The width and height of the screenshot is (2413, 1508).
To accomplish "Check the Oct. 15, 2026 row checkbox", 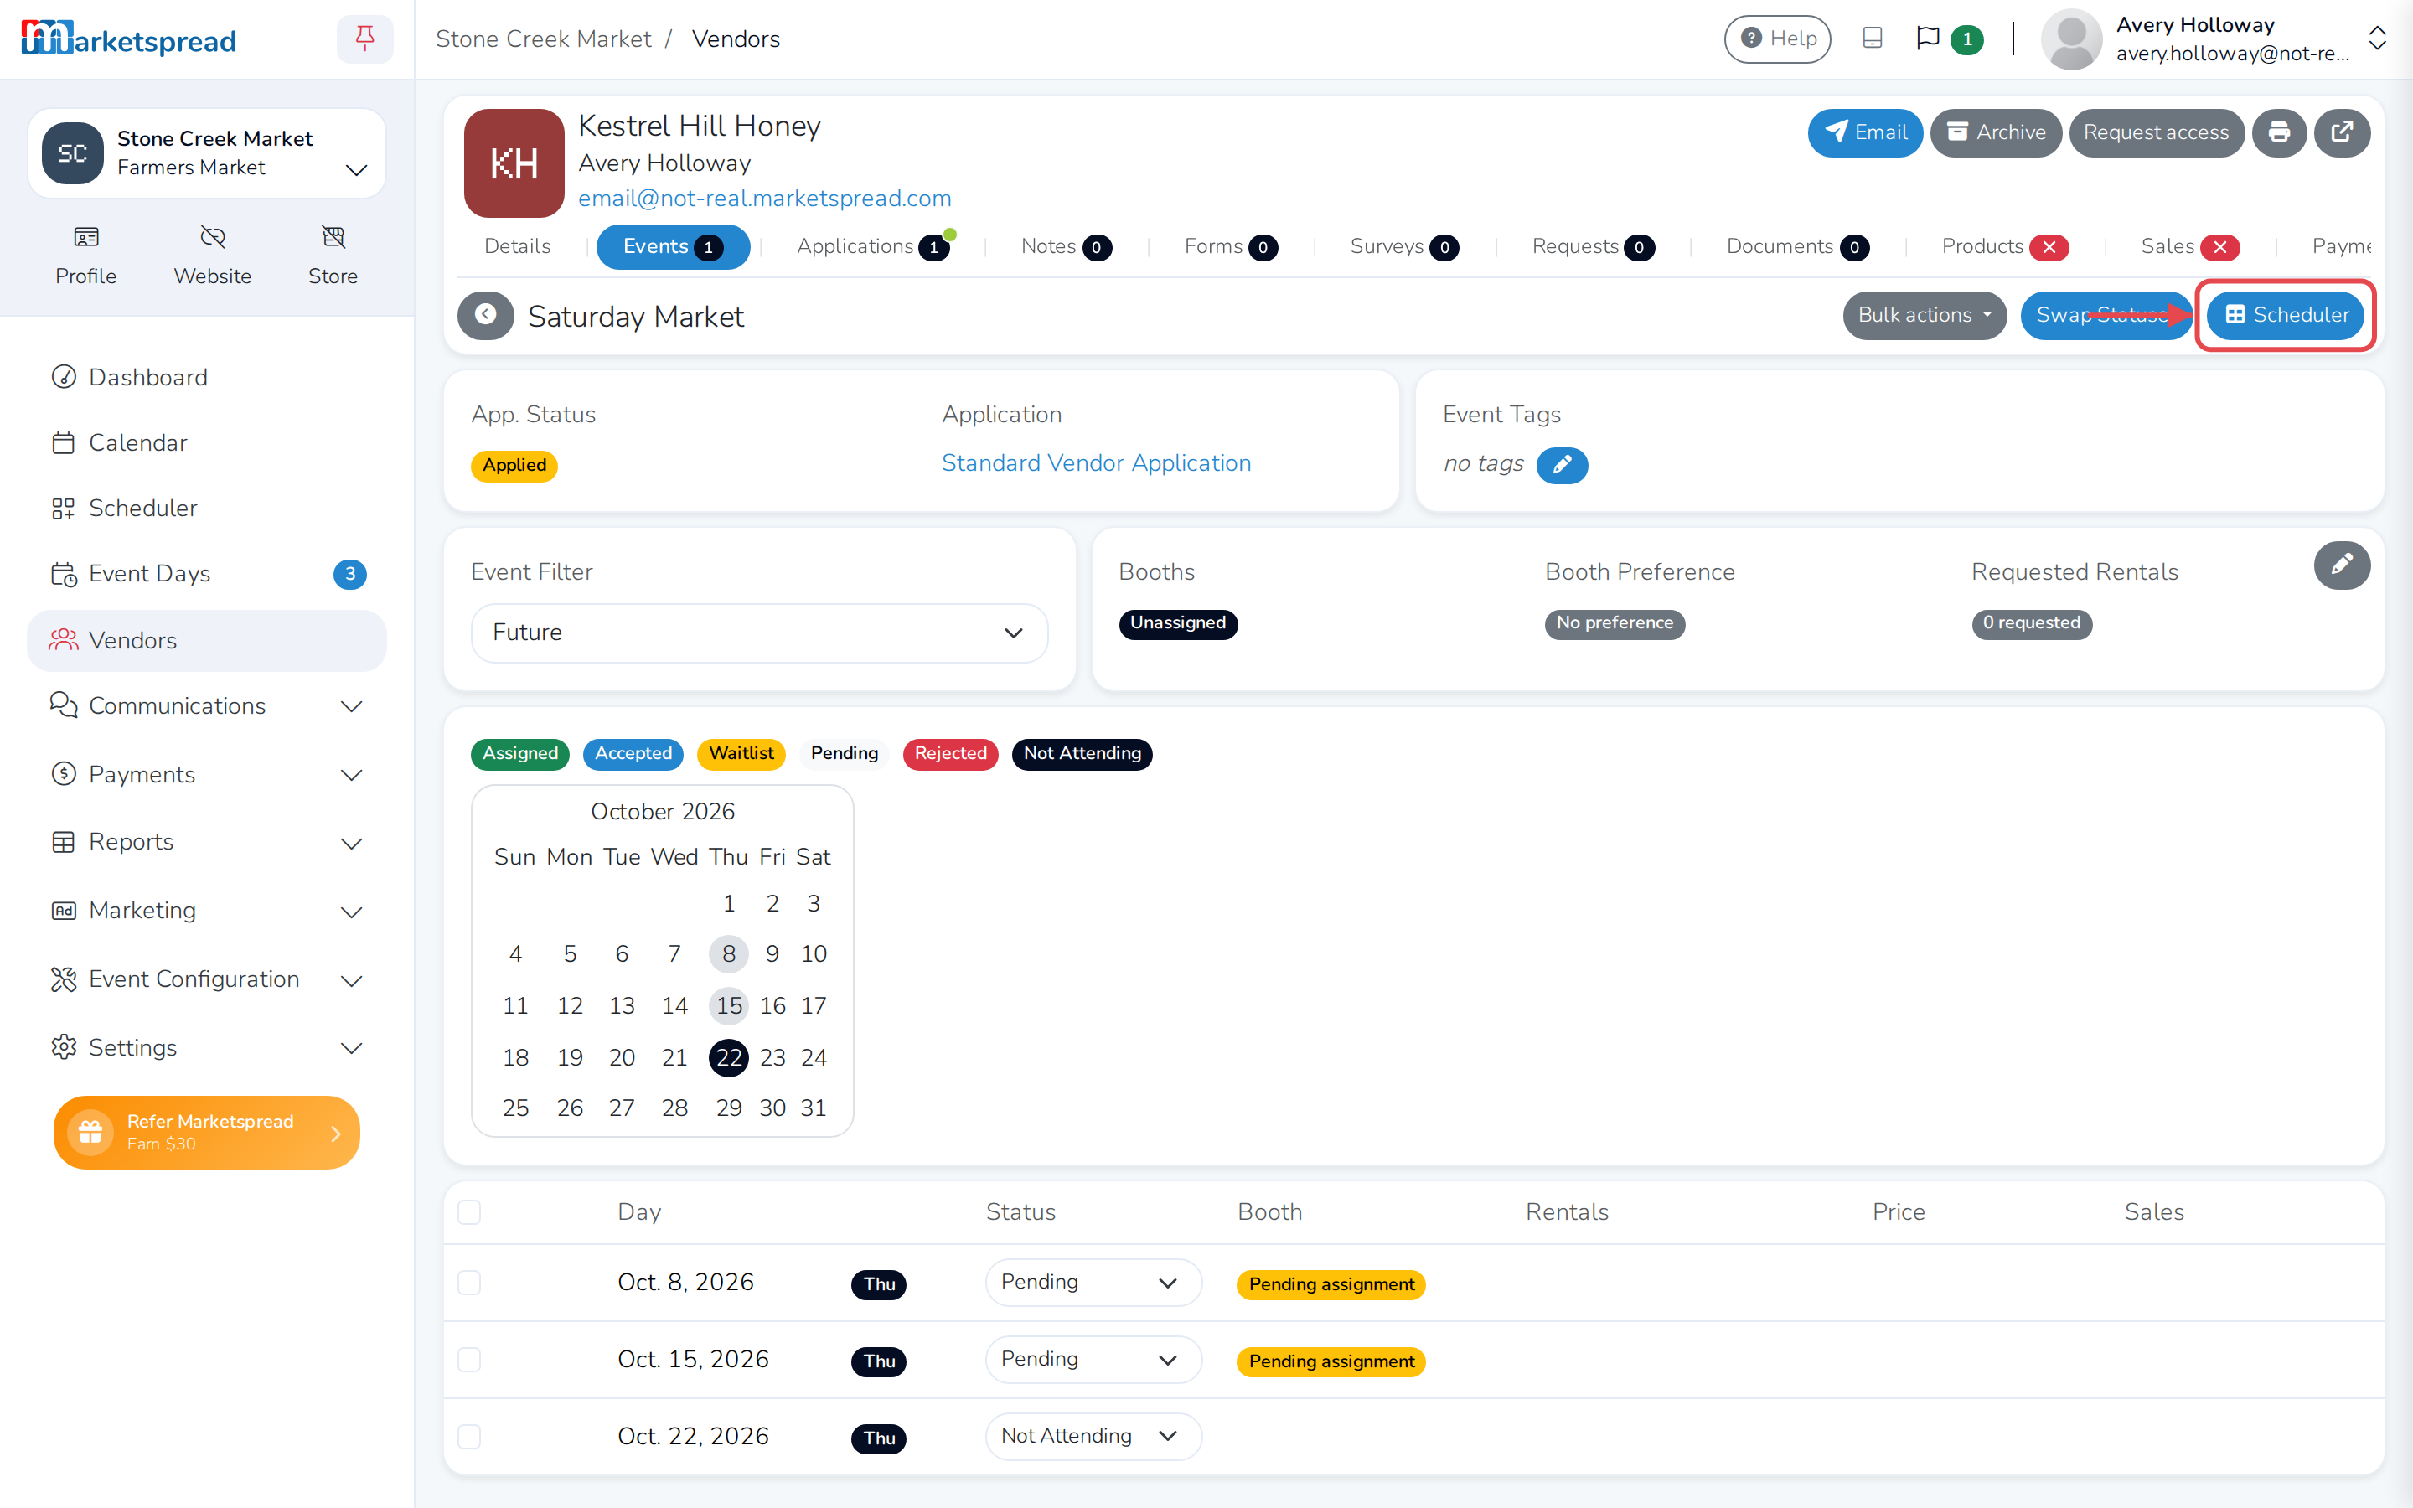I will [470, 1360].
